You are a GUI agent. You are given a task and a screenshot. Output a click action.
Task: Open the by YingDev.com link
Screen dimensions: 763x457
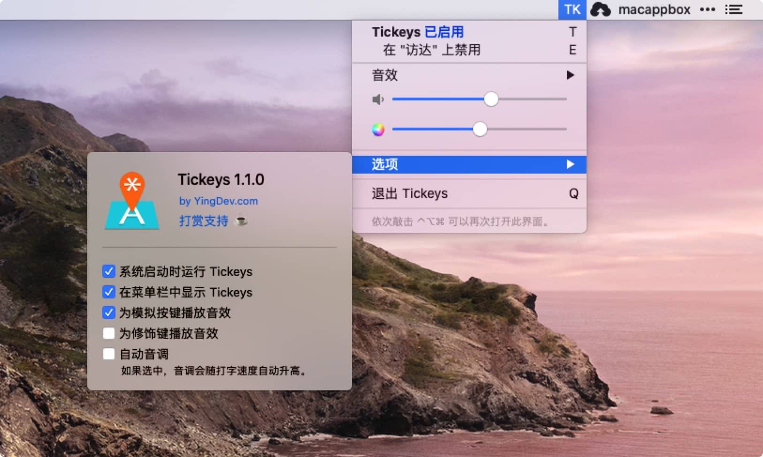click(x=218, y=201)
